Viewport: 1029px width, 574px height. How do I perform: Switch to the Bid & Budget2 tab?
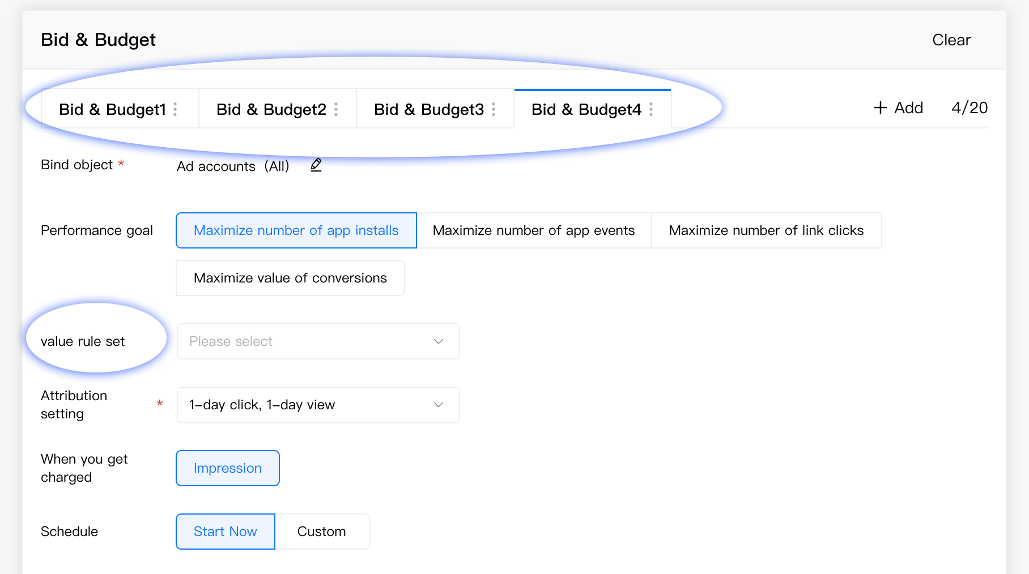(271, 109)
